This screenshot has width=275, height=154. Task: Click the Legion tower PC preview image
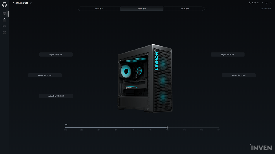(x=145, y=78)
